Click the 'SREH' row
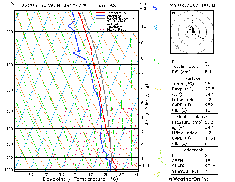235x182 pixels. click(194, 161)
